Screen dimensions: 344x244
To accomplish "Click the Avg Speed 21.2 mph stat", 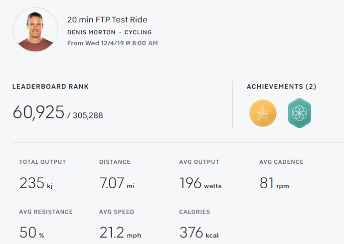I will tap(120, 232).
